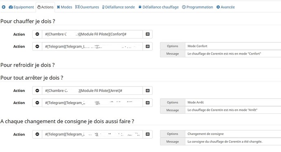Click the back arrow icon in tab bar
281x152 pixels.
[4, 7]
